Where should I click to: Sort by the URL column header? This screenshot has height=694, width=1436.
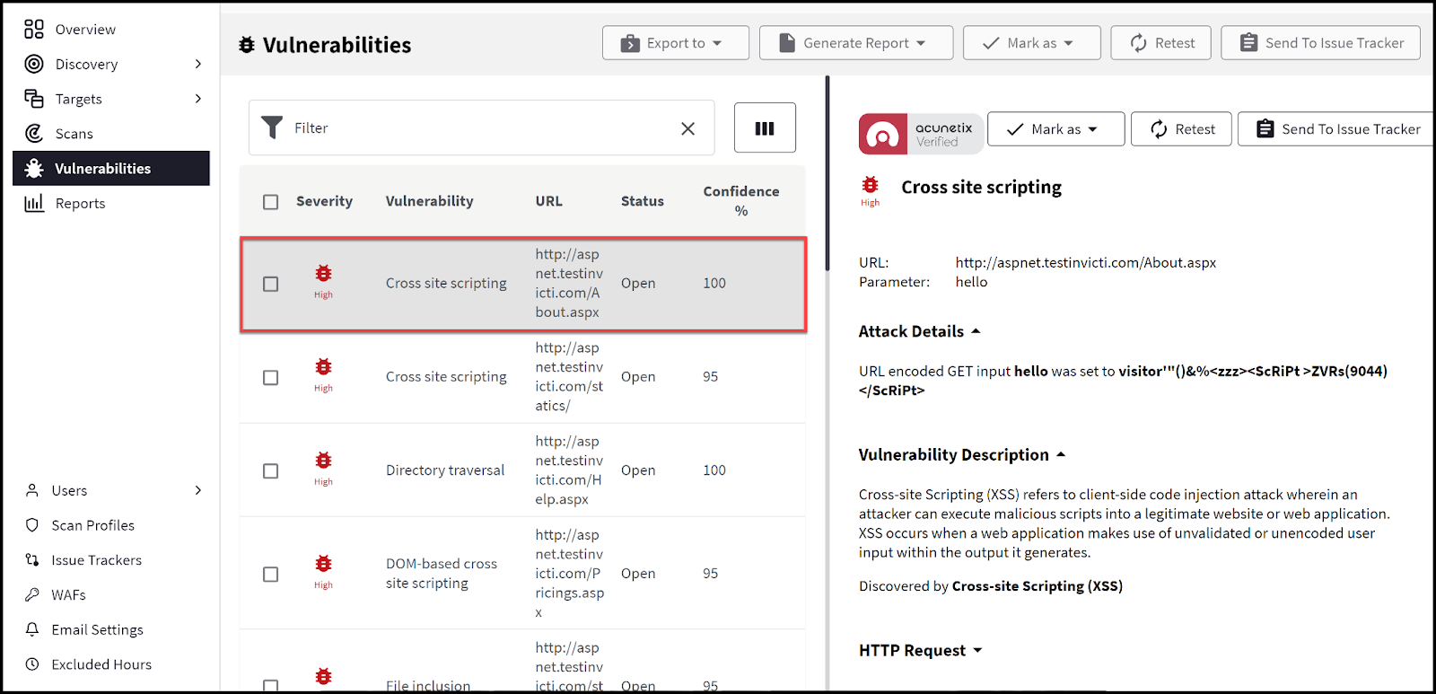coord(549,201)
